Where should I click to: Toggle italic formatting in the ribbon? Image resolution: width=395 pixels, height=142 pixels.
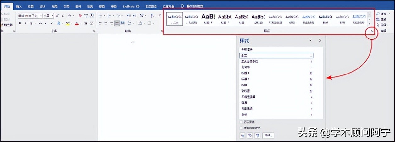coord(26,23)
